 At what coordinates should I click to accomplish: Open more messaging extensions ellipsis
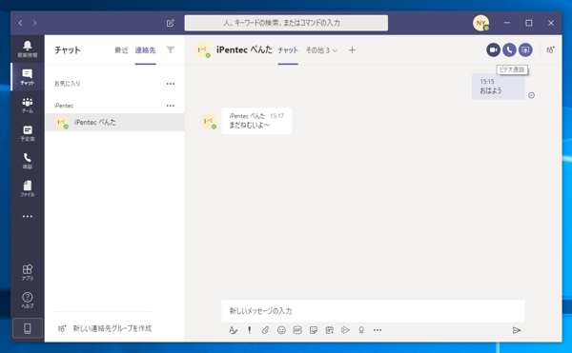point(378,330)
